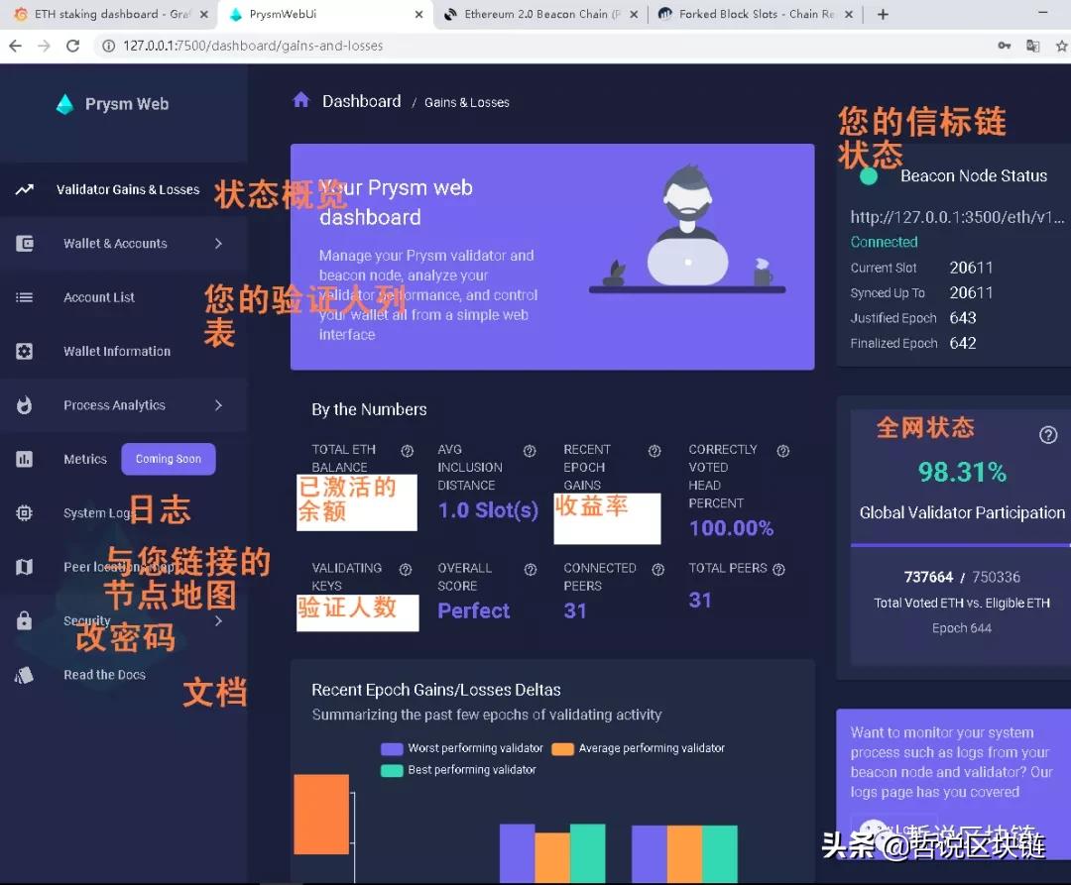
Task: Open Validator Gains & Losses menu item
Action: point(123,189)
